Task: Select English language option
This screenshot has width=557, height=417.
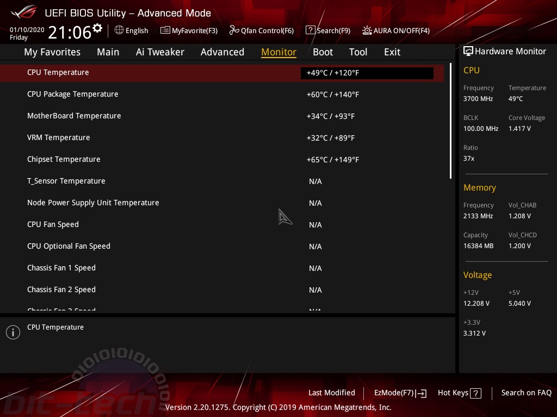Action: coord(137,30)
